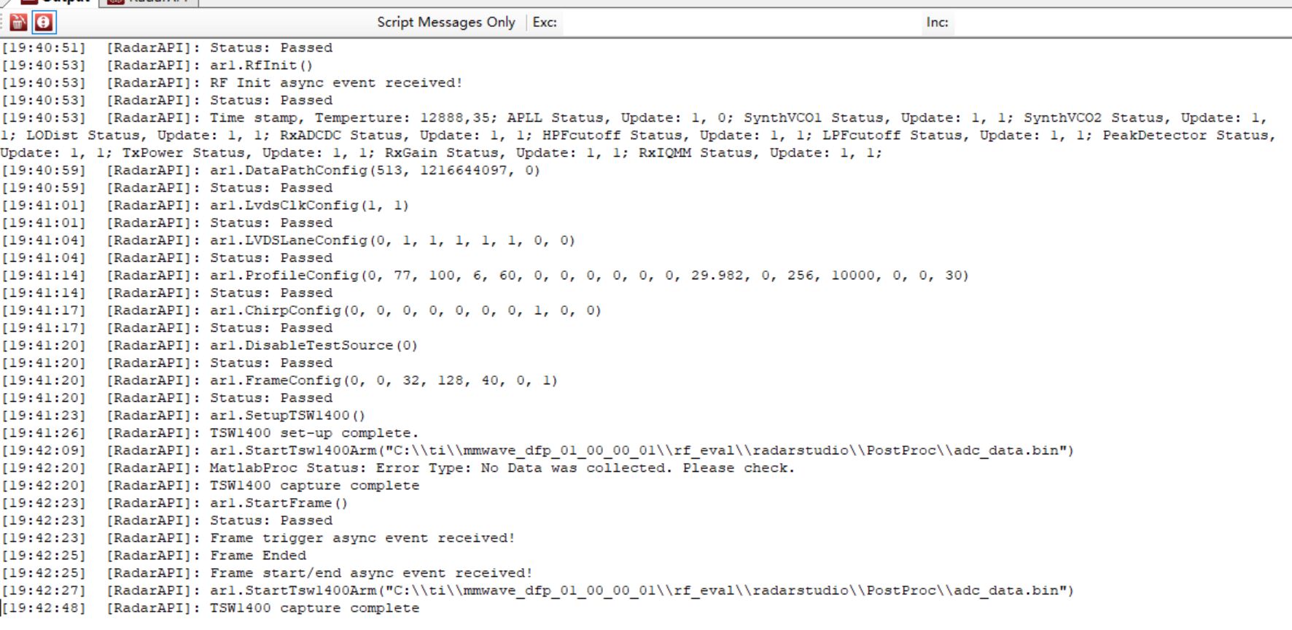The width and height of the screenshot is (1292, 630).
Task: Toggle the auto-scroll lock icon
Action: (44, 23)
